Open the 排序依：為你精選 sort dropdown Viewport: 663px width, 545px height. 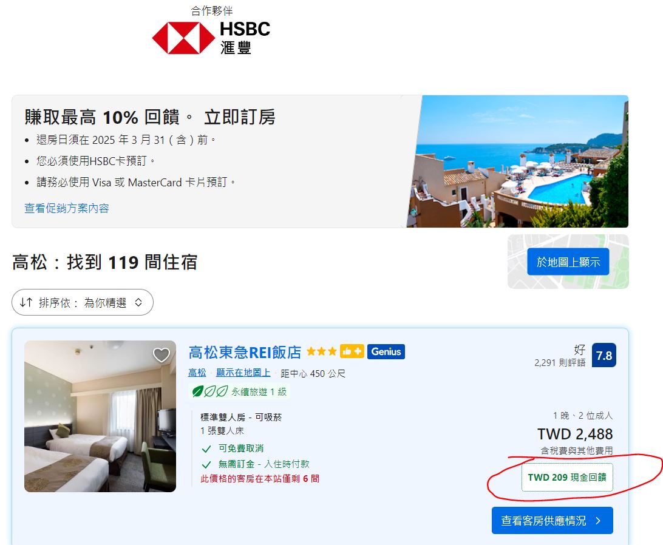coord(83,302)
